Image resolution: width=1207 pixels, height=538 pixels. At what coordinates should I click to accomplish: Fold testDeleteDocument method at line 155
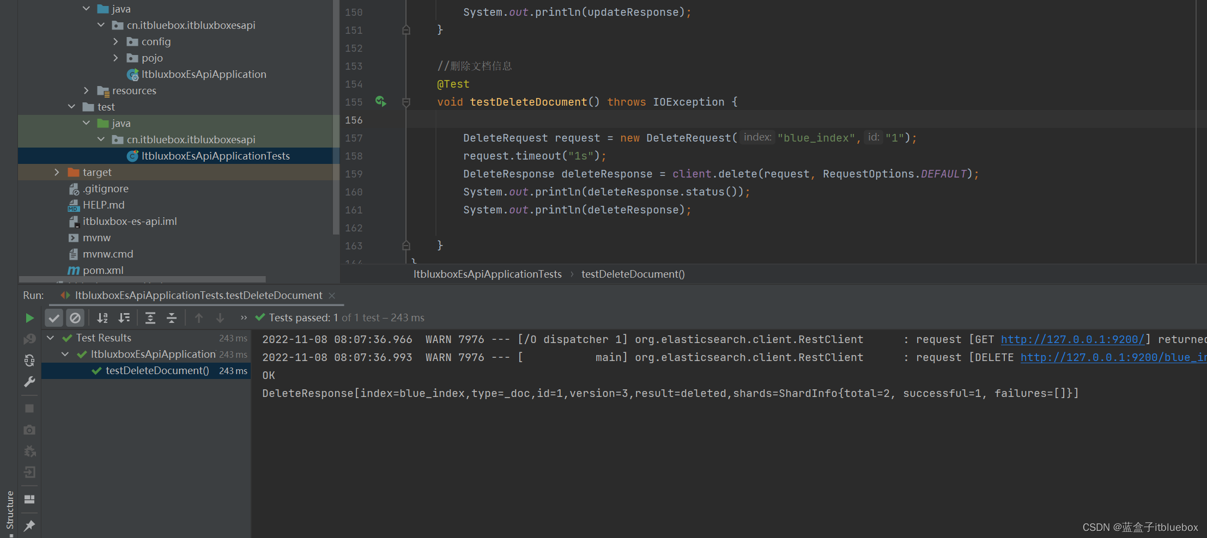click(406, 102)
